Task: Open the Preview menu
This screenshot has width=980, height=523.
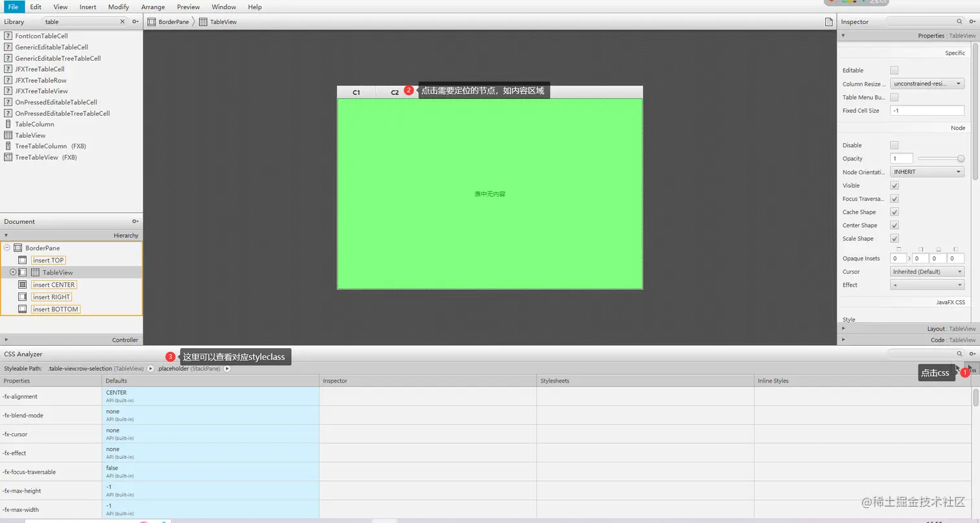Action: [187, 6]
